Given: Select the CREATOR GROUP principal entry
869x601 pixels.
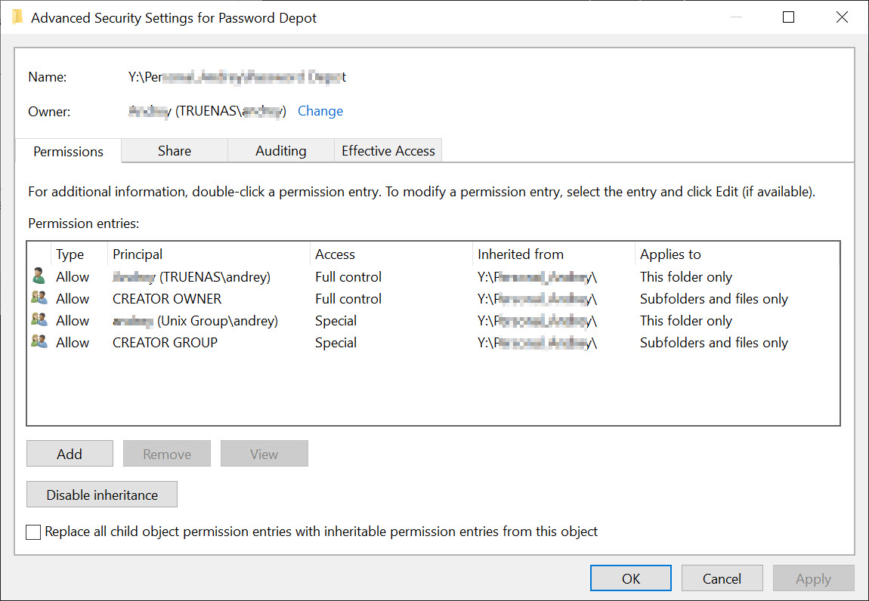Looking at the screenshot, I should 165,342.
